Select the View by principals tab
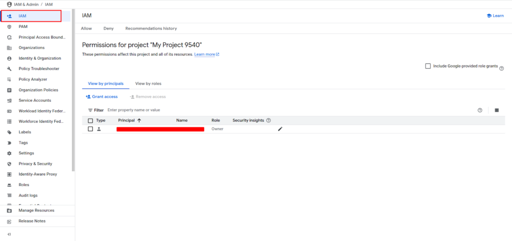This screenshot has width=512, height=241. [106, 84]
